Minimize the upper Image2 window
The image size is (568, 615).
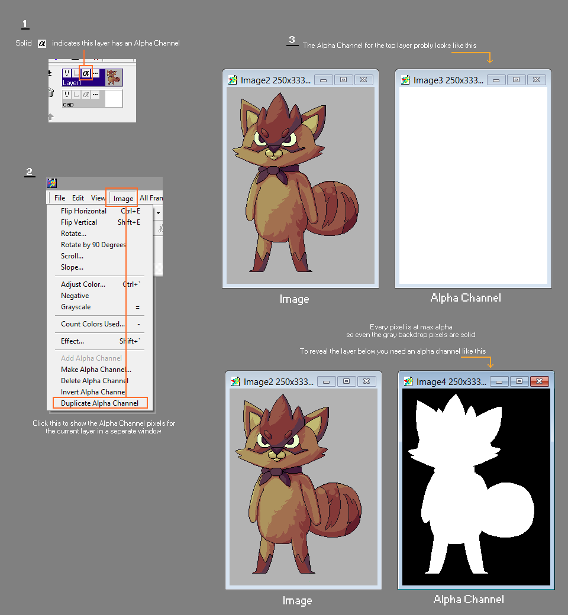[324, 80]
